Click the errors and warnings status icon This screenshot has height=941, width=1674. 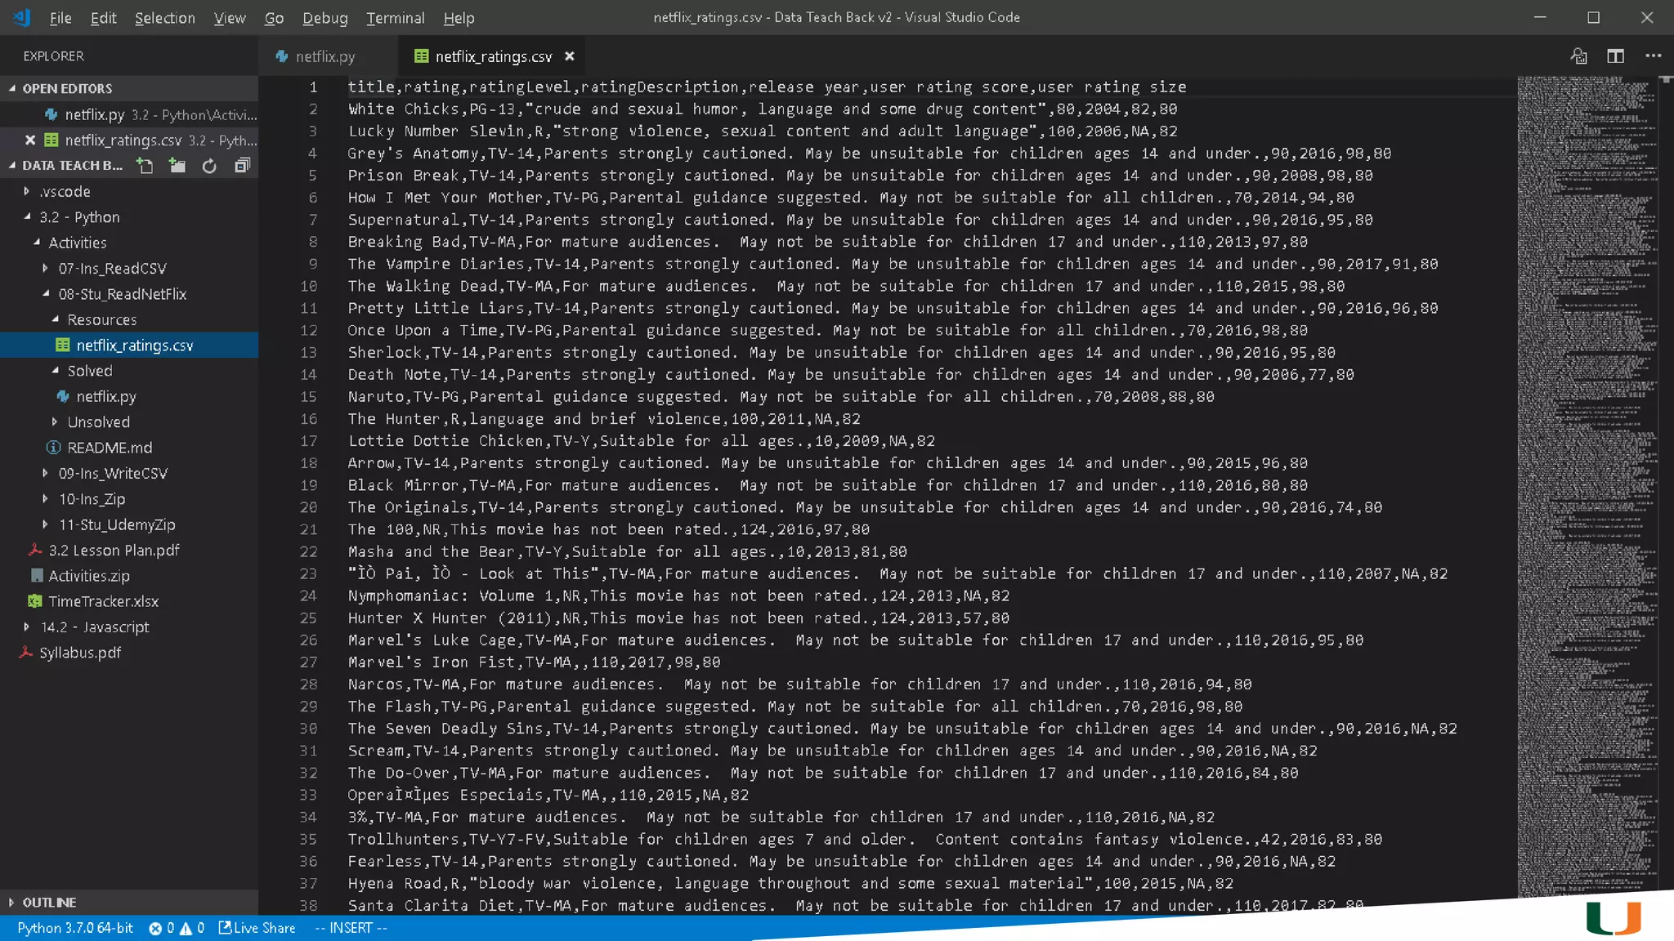pyautogui.click(x=176, y=928)
